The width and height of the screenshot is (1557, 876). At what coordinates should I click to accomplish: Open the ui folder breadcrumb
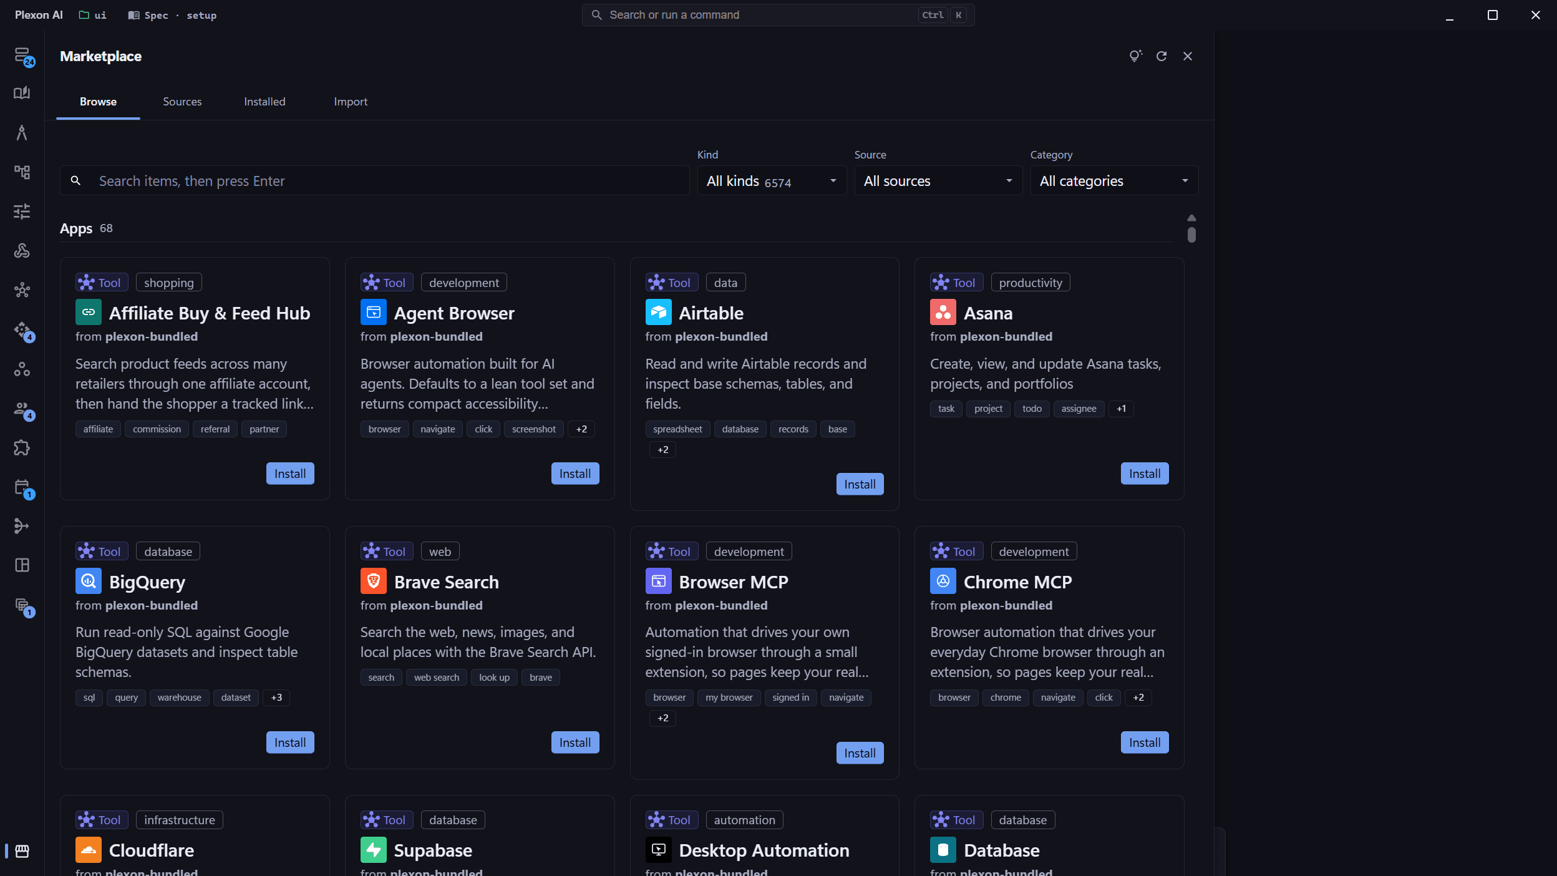(92, 15)
